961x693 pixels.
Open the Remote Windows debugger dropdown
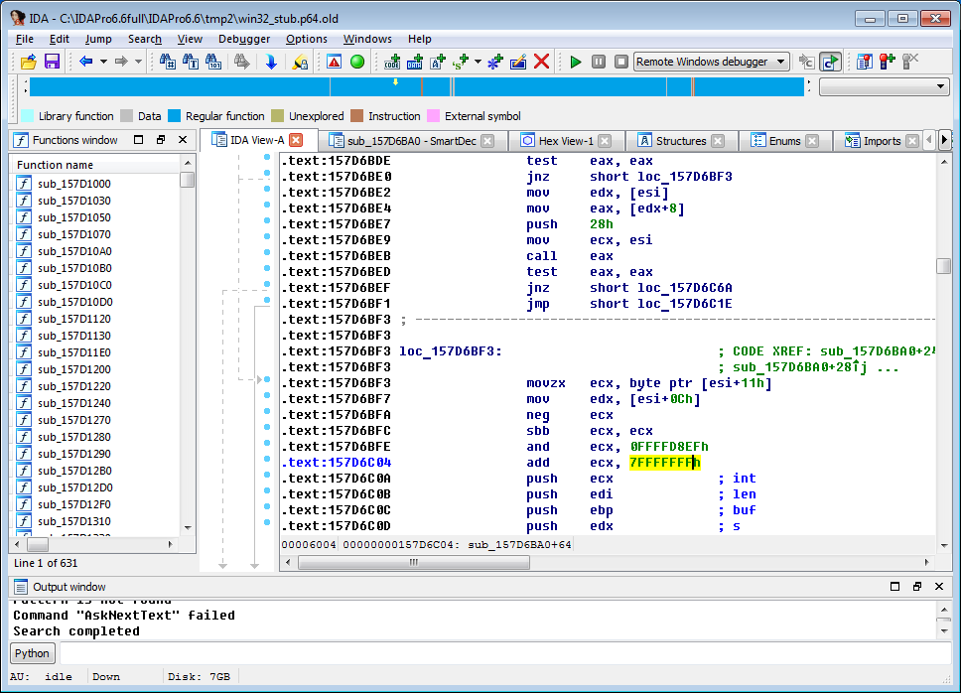780,62
